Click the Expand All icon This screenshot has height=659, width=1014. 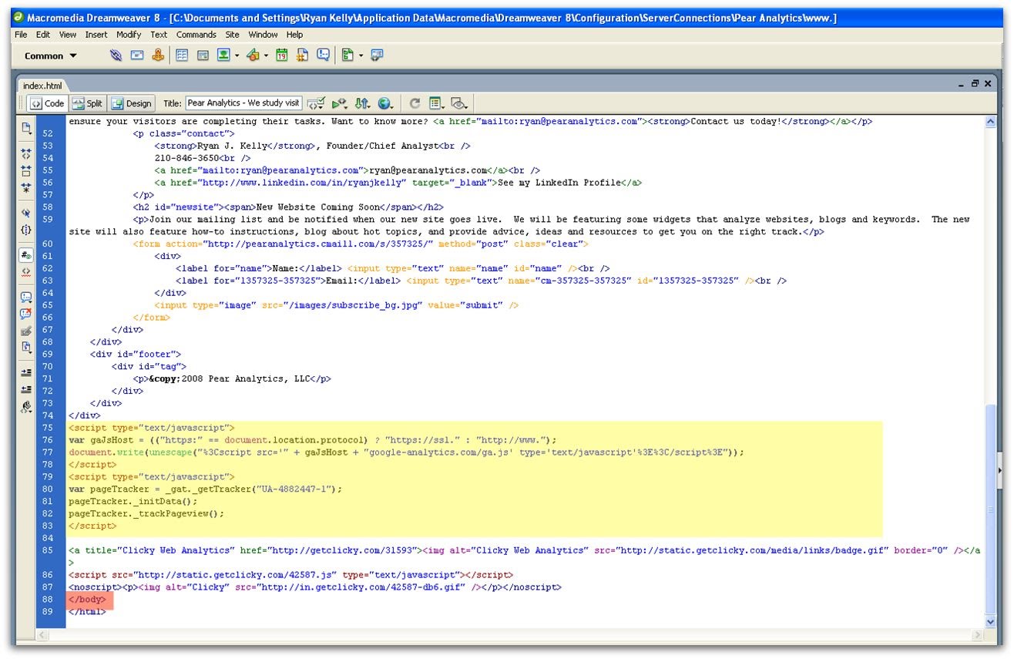coord(26,187)
